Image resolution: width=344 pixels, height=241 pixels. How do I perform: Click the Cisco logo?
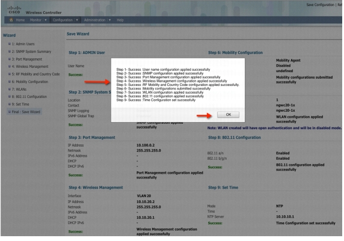click(14, 10)
